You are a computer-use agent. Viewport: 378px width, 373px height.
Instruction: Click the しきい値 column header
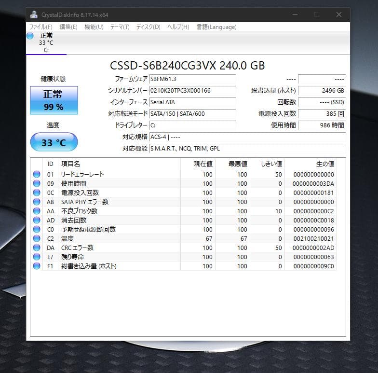point(267,164)
